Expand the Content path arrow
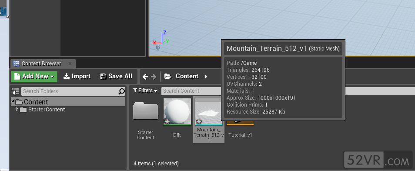This screenshot has height=171, width=415. 206,77
